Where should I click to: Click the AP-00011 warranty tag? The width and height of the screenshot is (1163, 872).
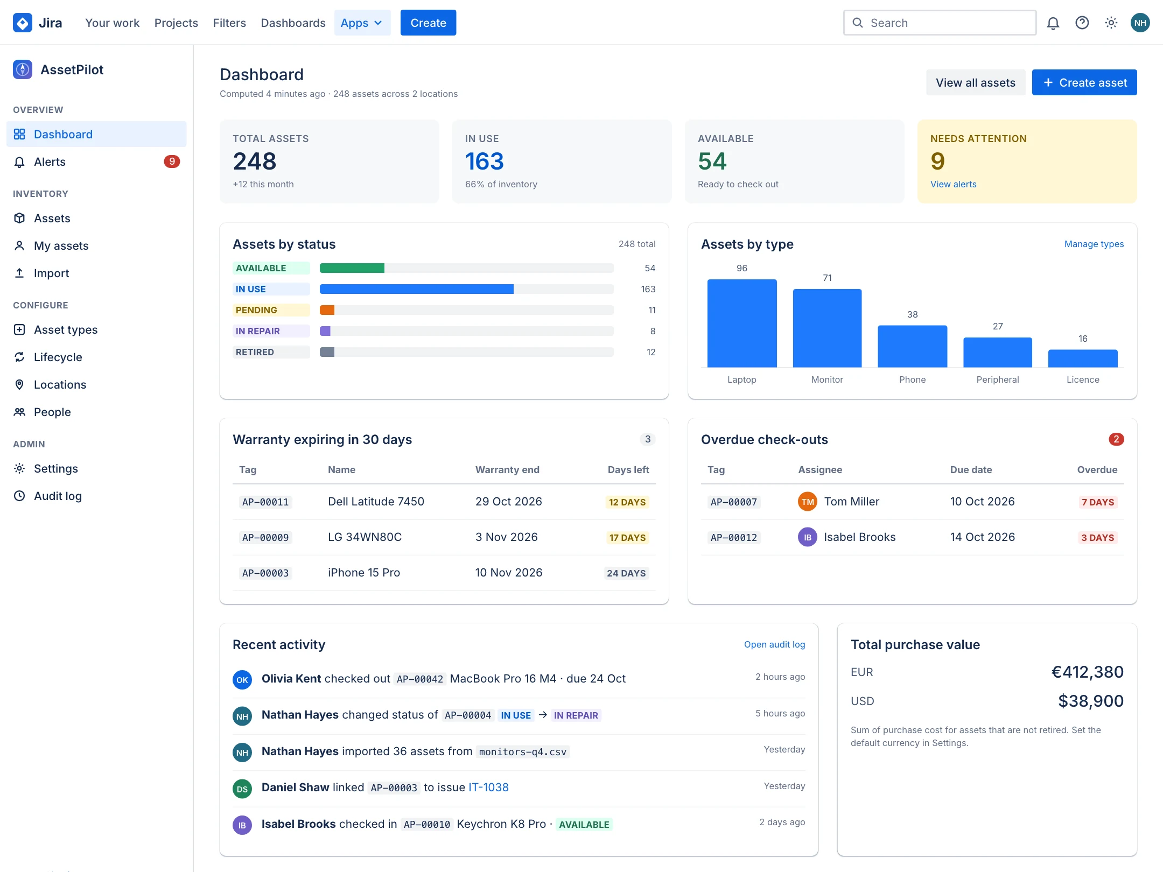(x=265, y=502)
